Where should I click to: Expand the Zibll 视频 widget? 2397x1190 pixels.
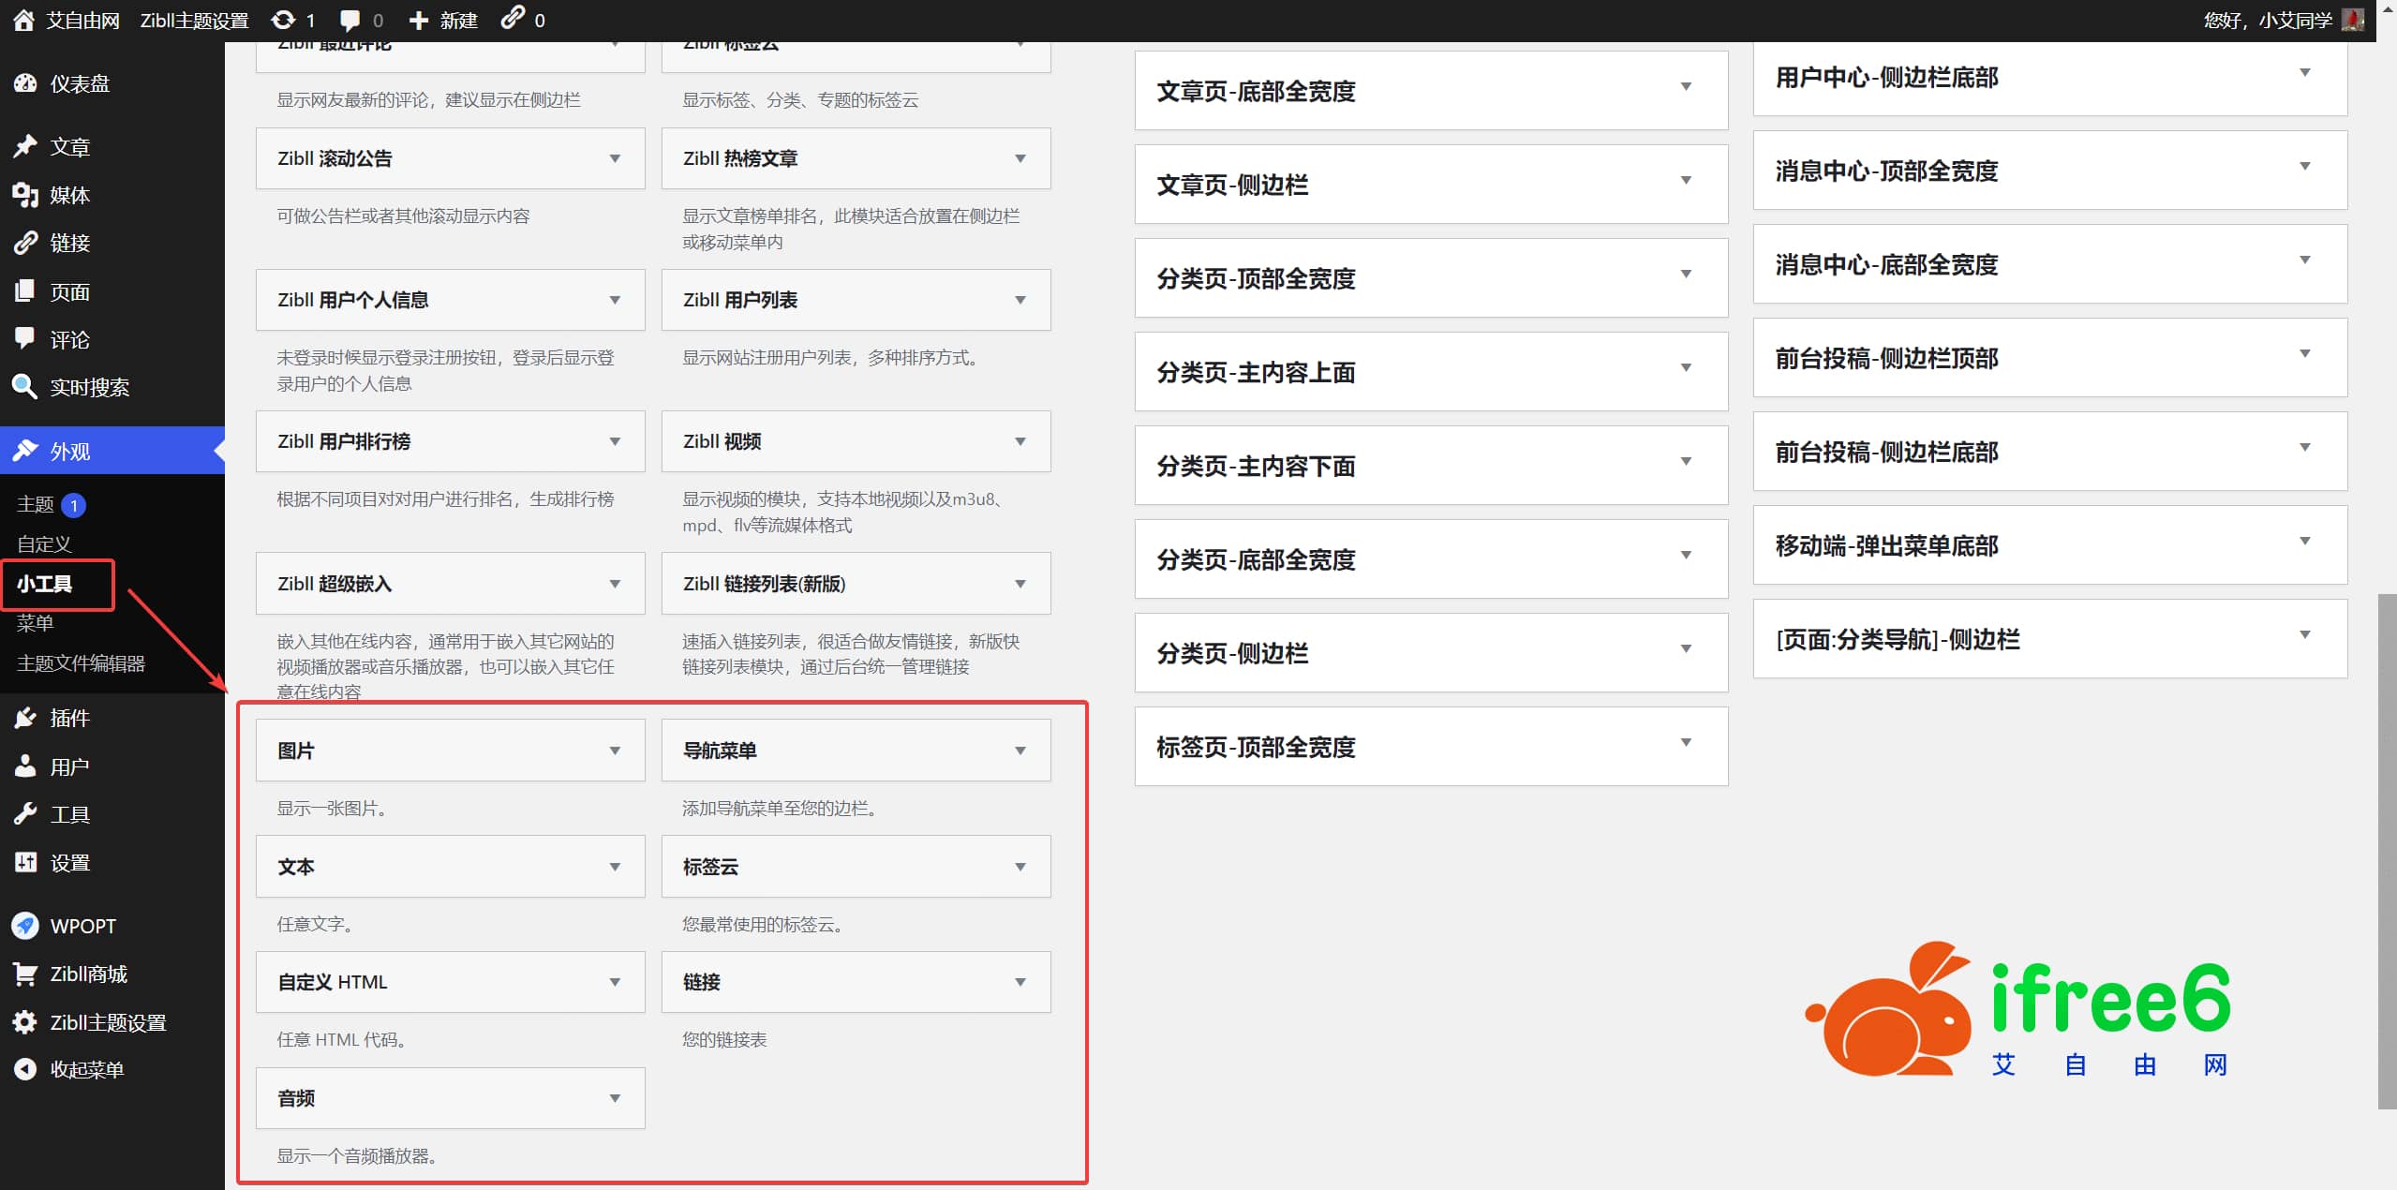click(x=1020, y=441)
